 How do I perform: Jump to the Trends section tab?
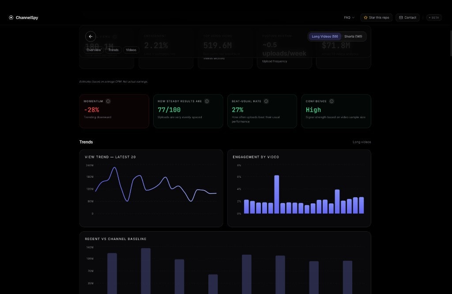(x=113, y=50)
